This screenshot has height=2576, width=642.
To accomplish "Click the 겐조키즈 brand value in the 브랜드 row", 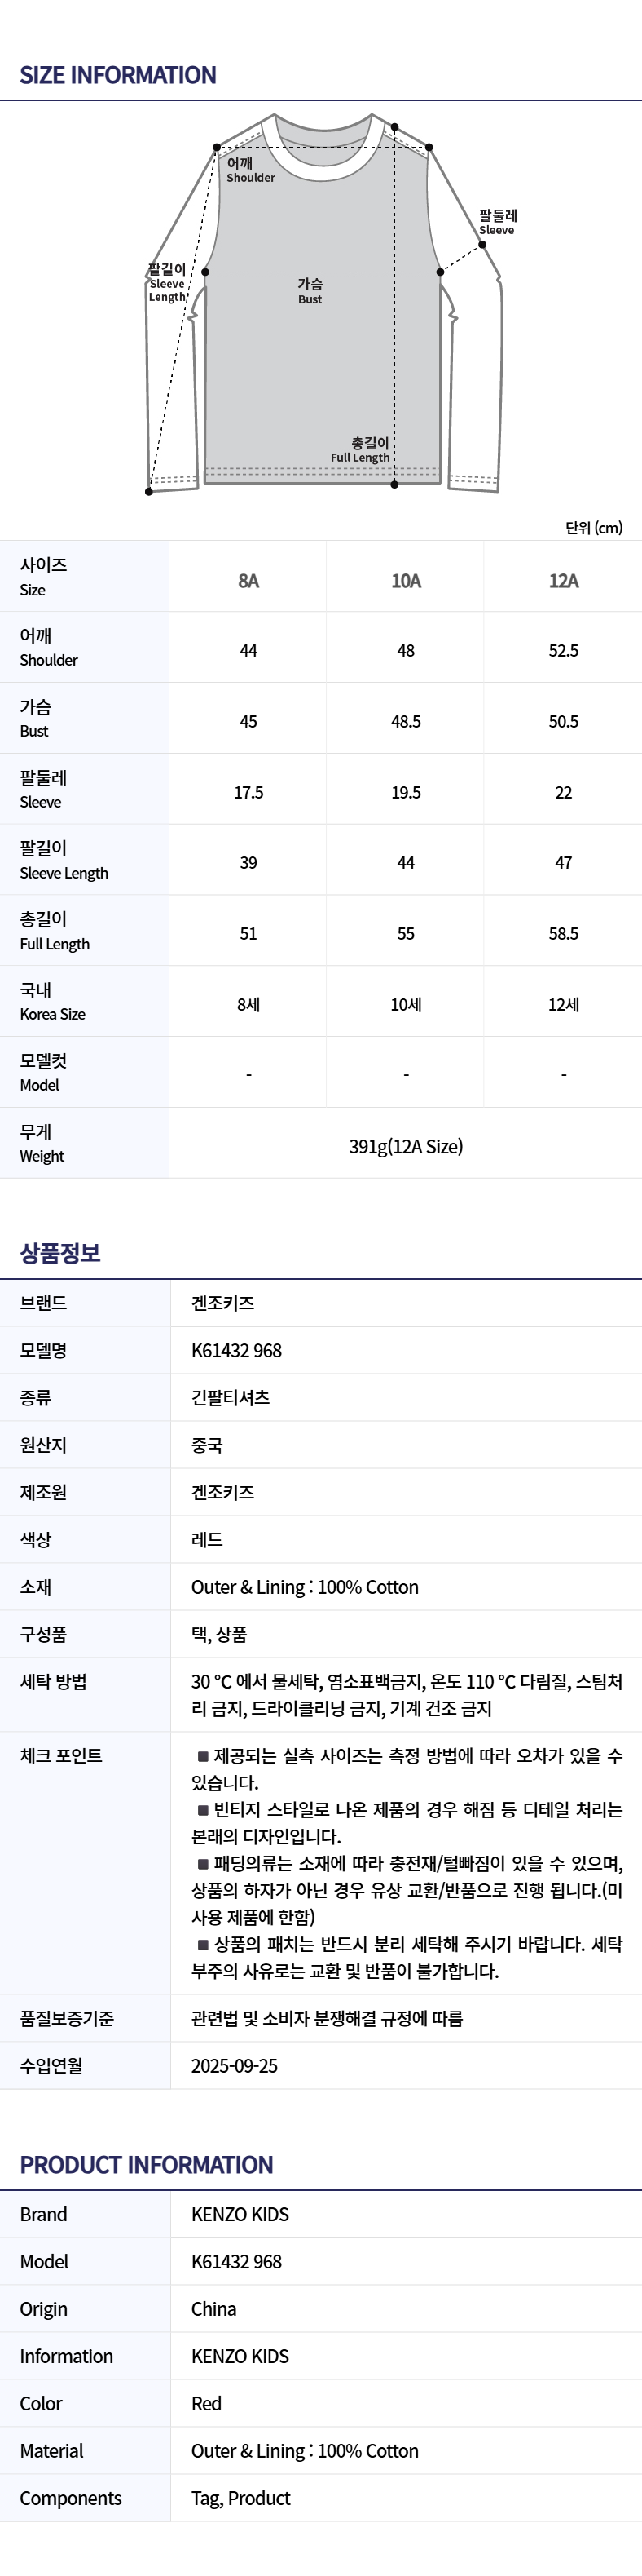I will tap(222, 1303).
